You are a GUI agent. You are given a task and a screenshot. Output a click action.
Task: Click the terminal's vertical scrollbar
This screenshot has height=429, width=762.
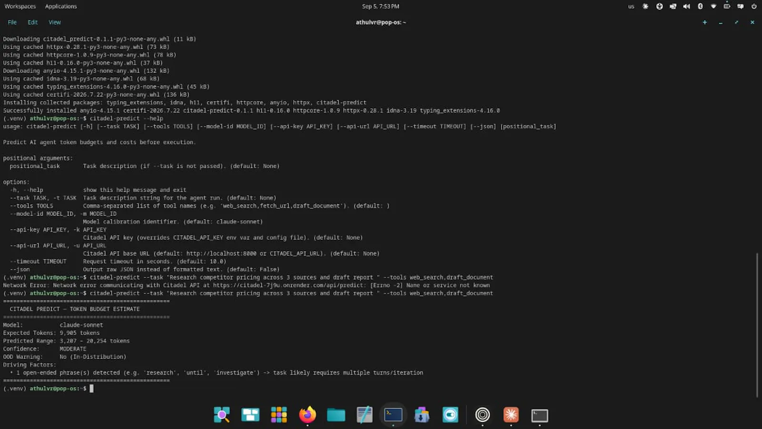pyautogui.click(x=757, y=324)
